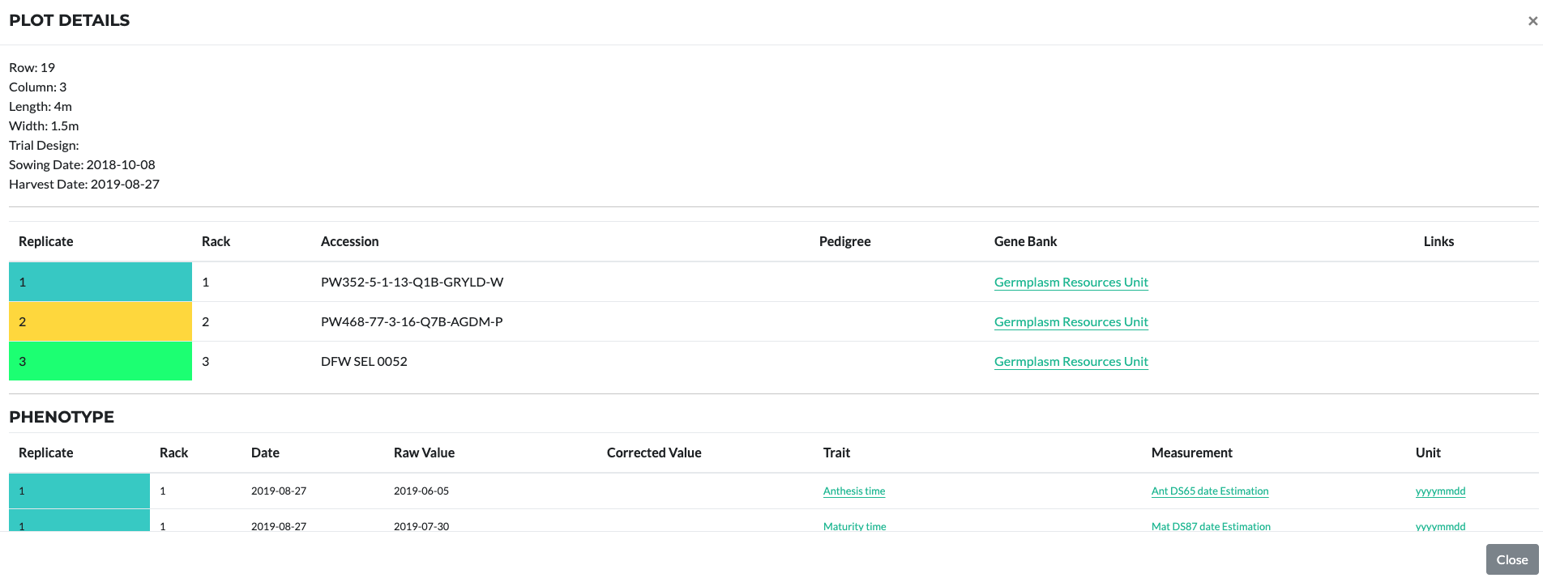The image size is (1543, 578).
Task: Click the PHENOTYPE section heading
Action: click(62, 417)
